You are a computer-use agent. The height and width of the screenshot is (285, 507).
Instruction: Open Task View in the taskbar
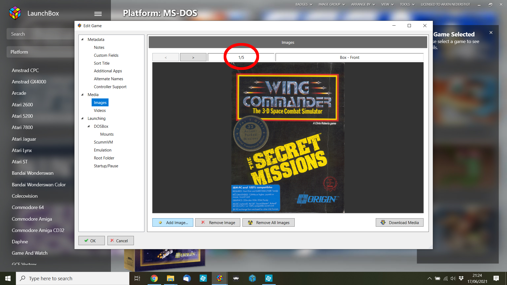click(x=137, y=278)
